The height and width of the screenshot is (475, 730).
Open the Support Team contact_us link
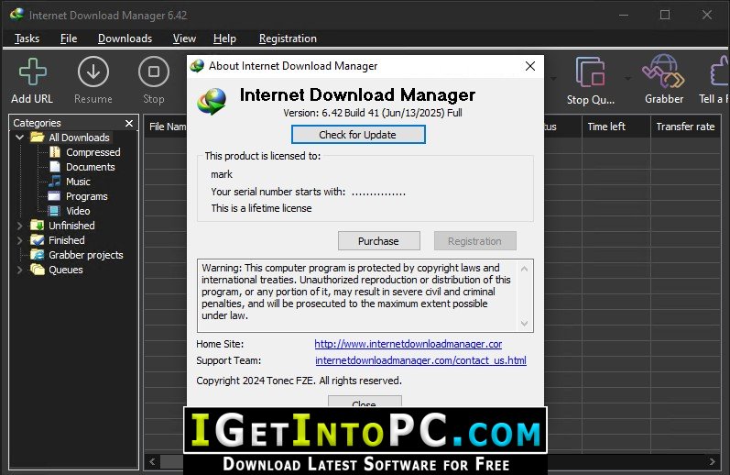pos(420,360)
